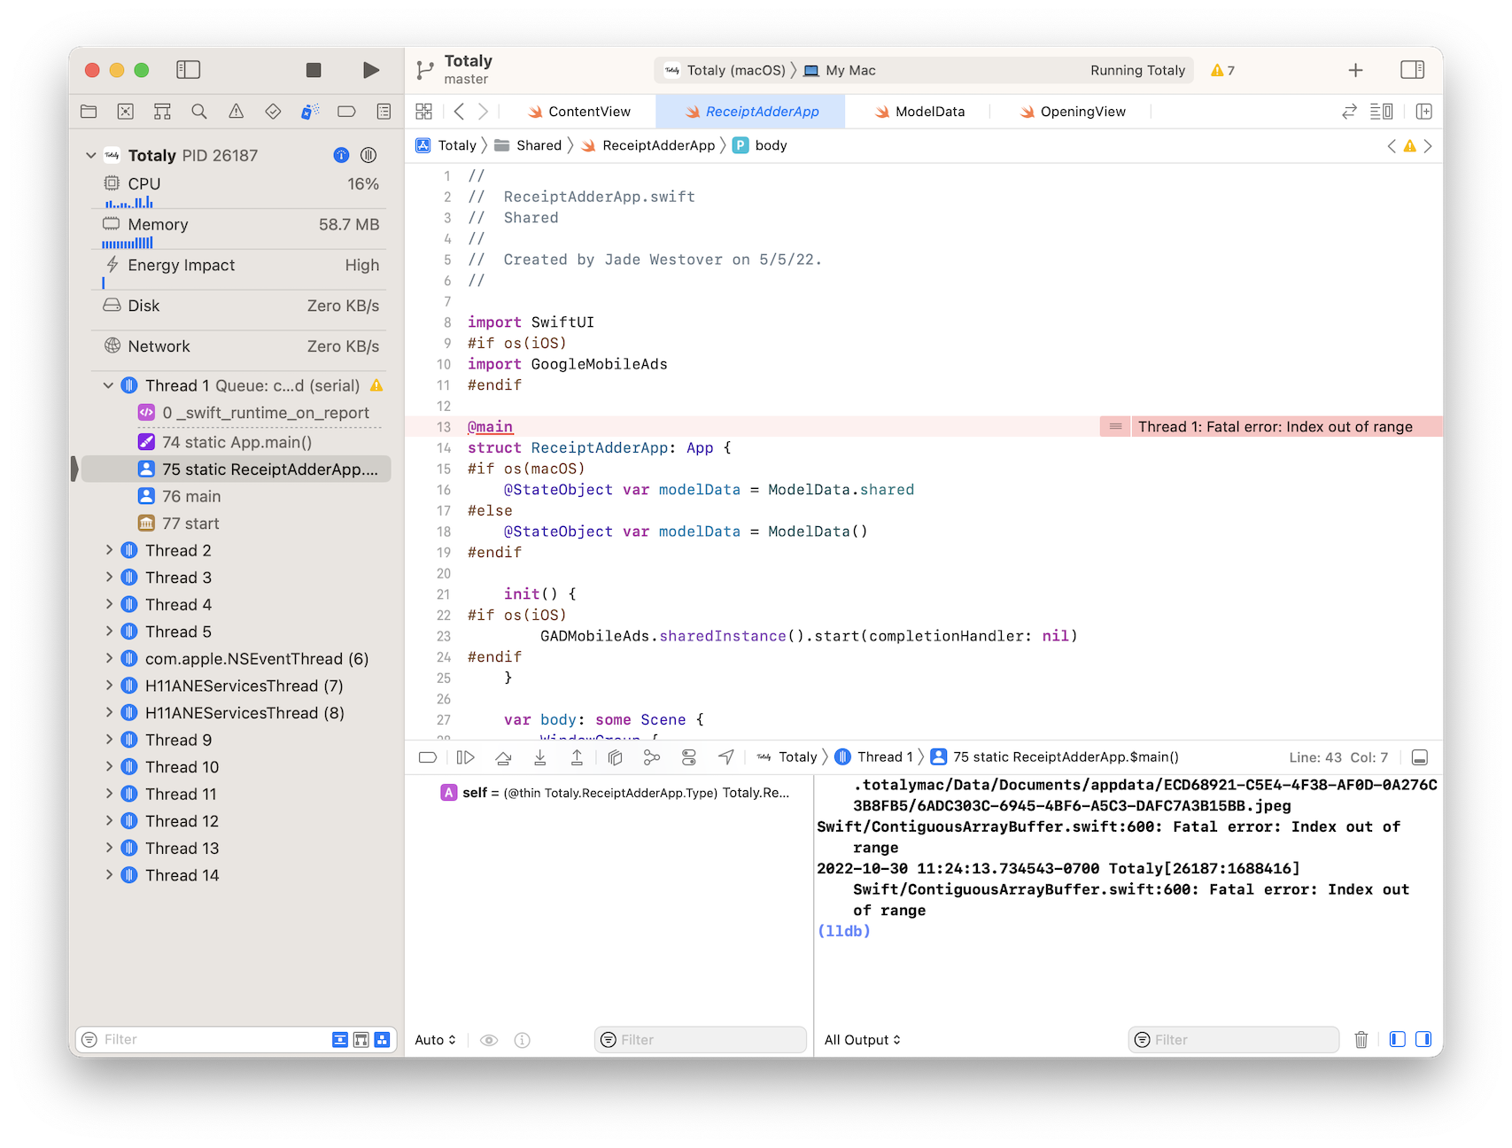Click the Step into button
This screenshot has height=1148, width=1512.
(x=540, y=757)
